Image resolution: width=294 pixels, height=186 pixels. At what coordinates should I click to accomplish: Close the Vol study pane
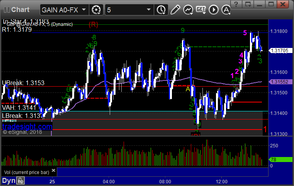[x=53, y=170]
